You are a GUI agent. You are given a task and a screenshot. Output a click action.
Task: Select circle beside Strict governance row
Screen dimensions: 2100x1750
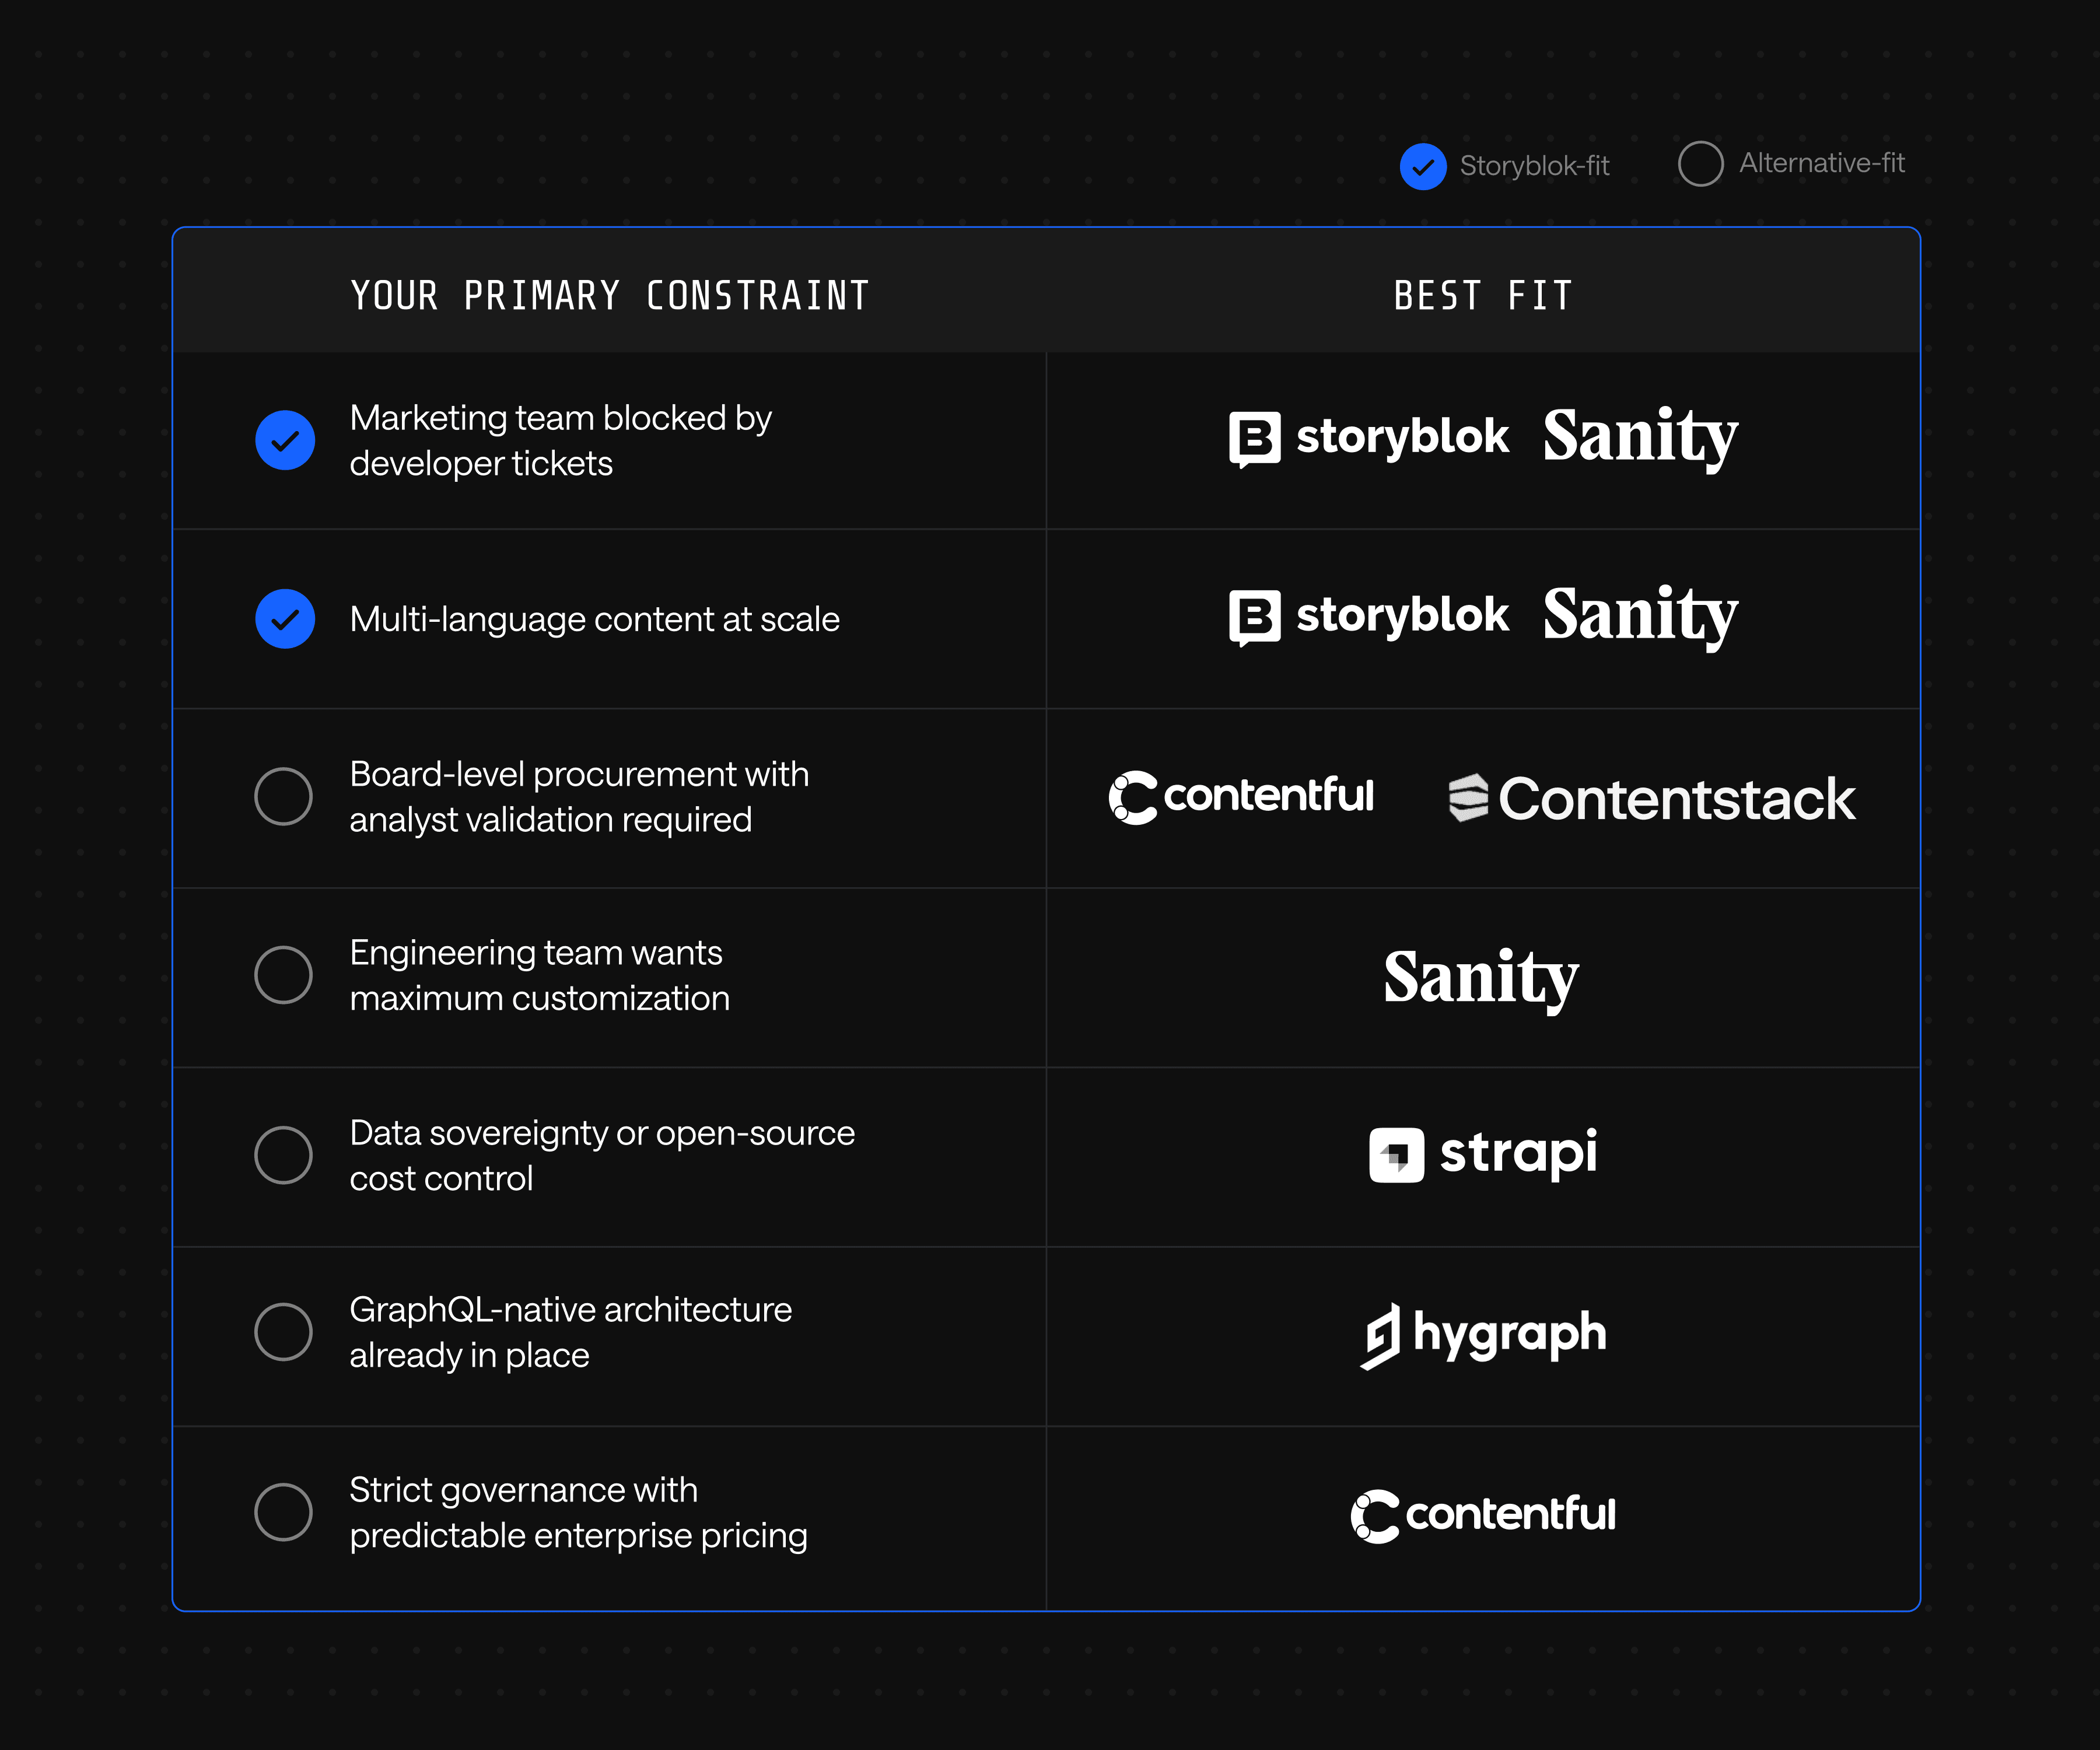click(x=284, y=1512)
